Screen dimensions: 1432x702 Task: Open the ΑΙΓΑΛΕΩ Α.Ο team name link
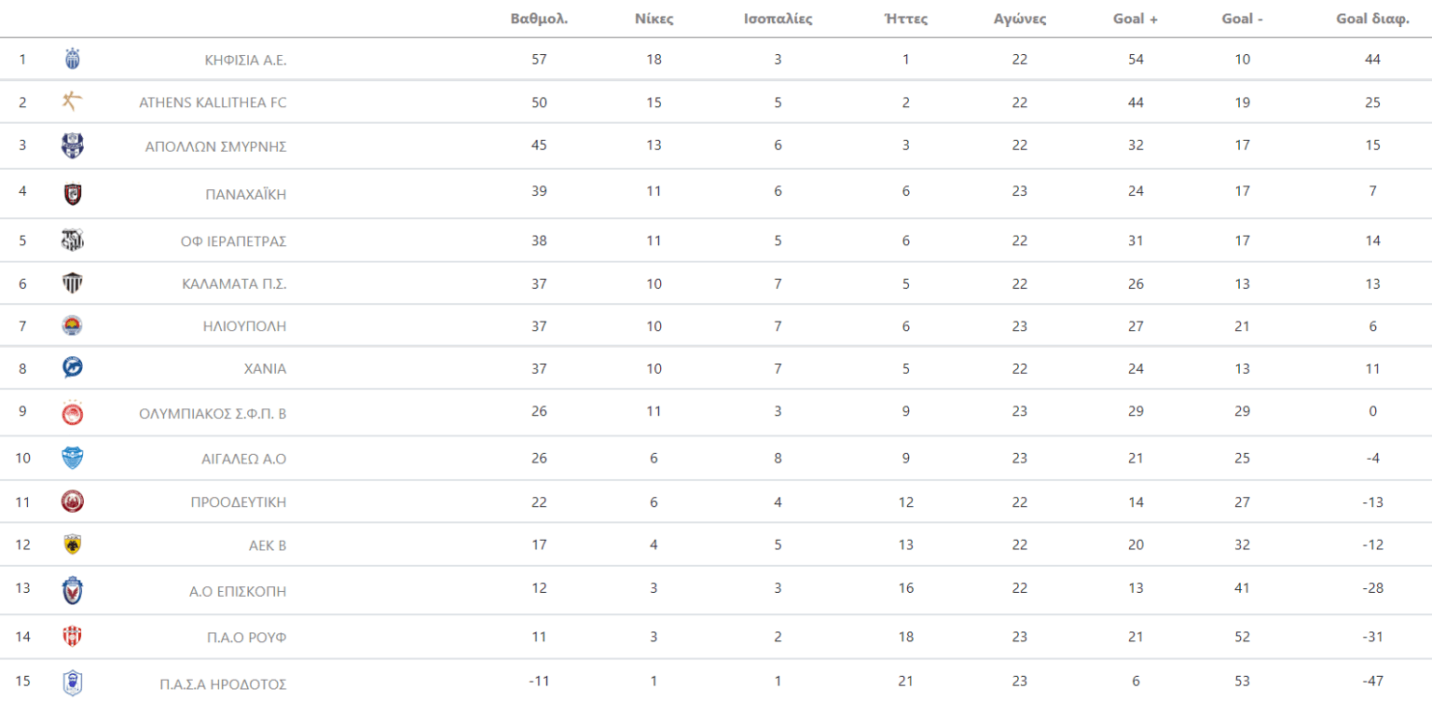pyautogui.click(x=244, y=458)
